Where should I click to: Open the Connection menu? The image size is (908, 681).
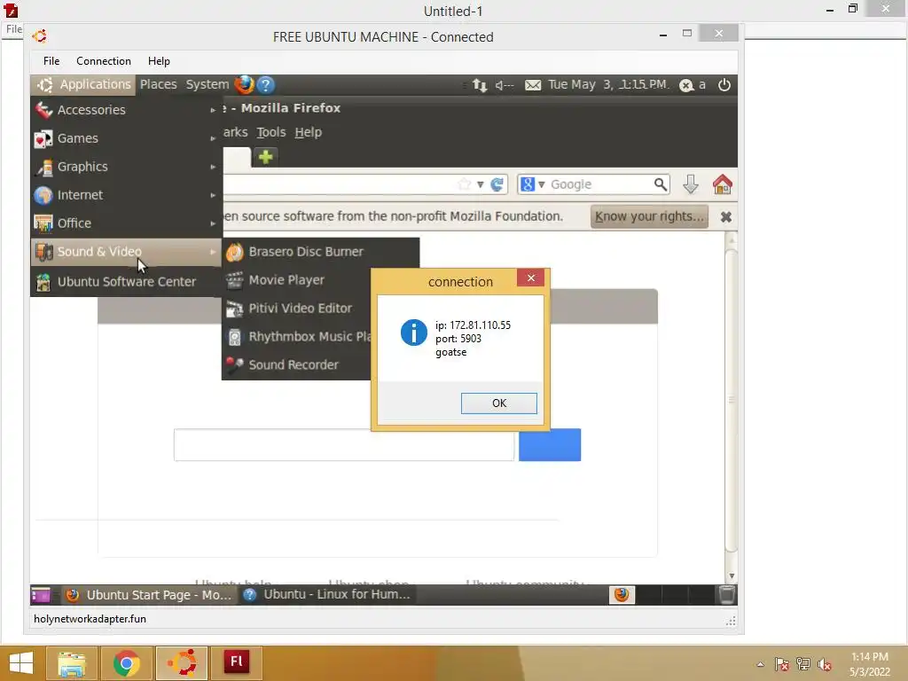click(x=104, y=61)
